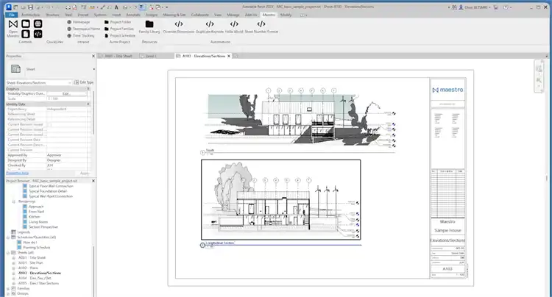The image size is (552, 297).
Task: Open the Homepage intranet link
Action: 79,22
